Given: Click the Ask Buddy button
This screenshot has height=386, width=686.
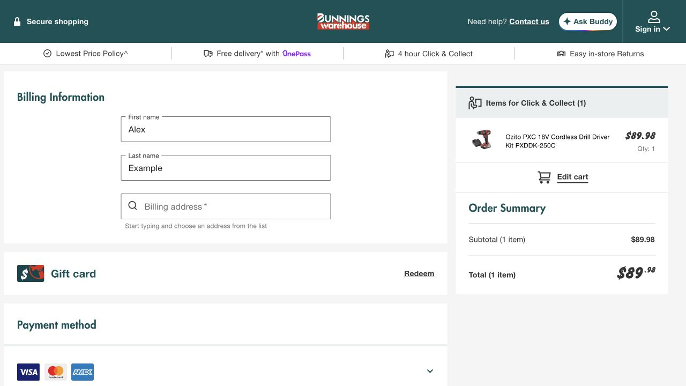Looking at the screenshot, I should [x=588, y=21].
